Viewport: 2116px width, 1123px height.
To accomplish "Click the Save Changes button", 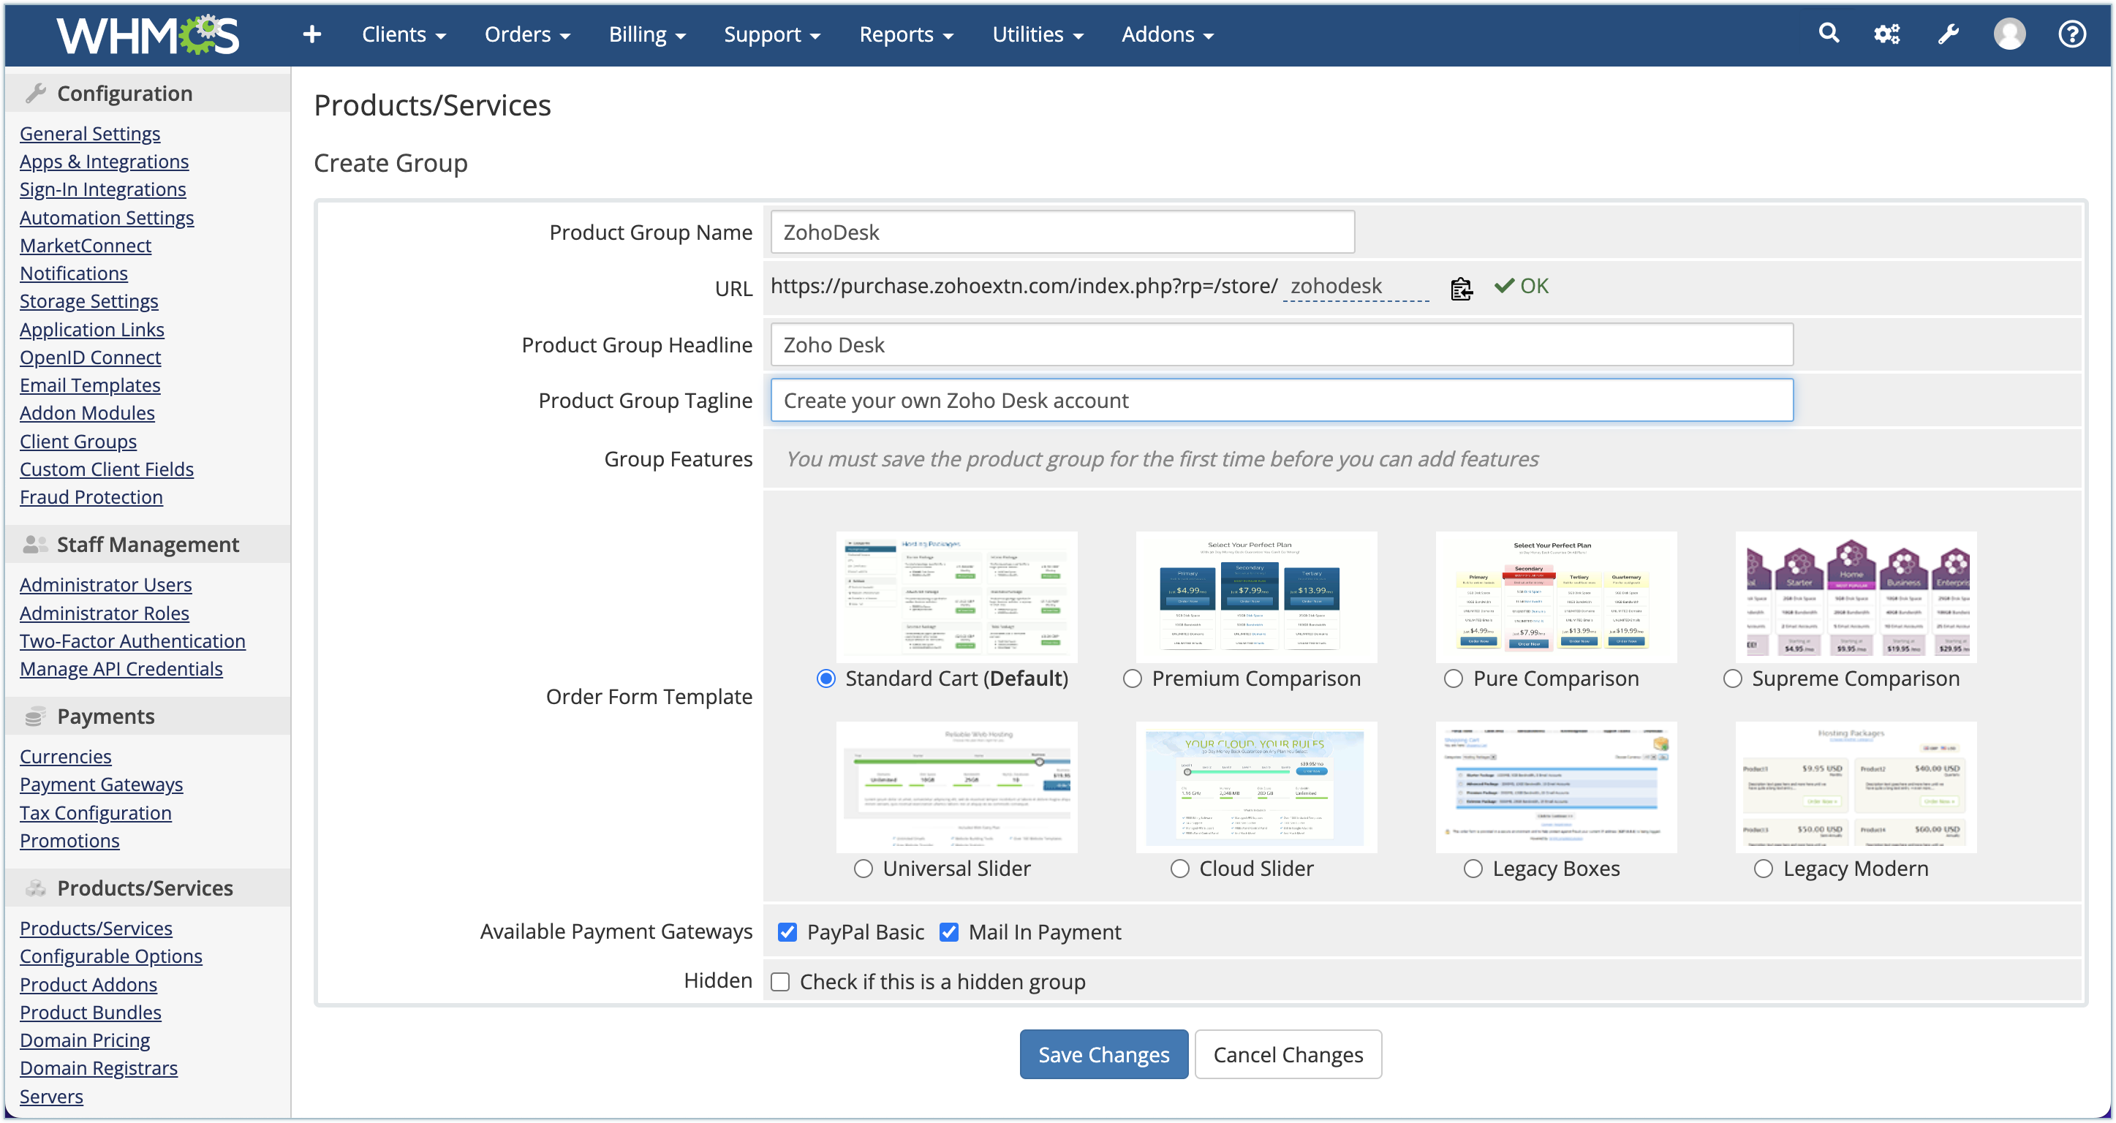I will tap(1103, 1054).
